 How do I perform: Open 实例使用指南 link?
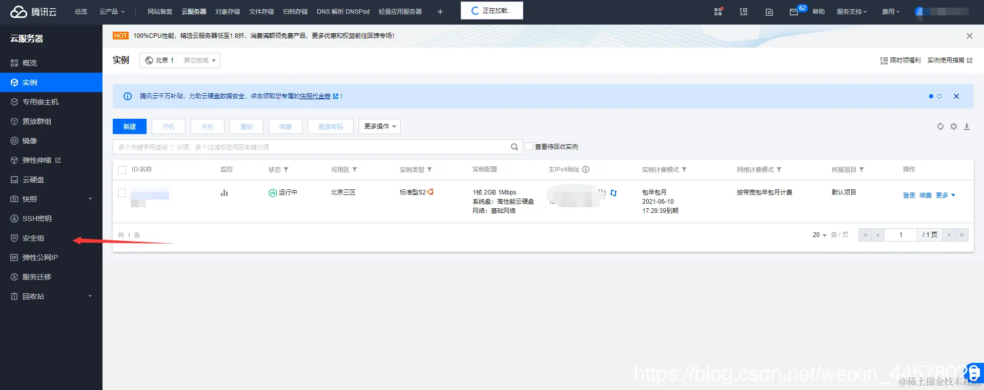[950, 60]
